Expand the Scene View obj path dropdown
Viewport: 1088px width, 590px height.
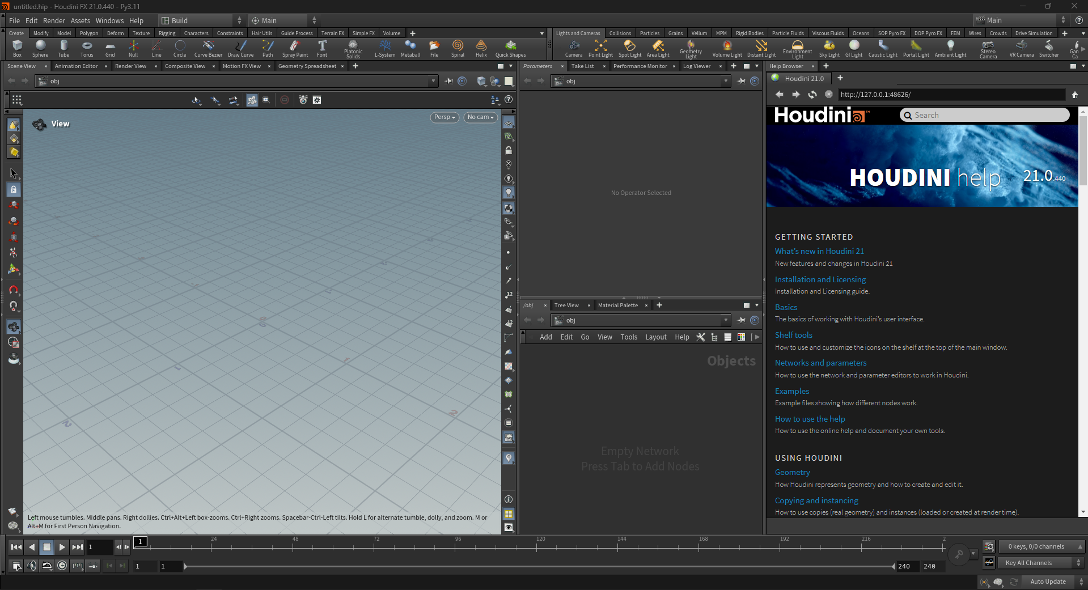433,81
